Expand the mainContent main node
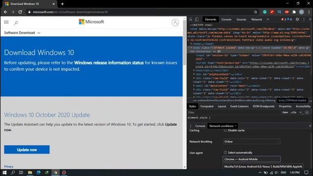Screen dimensions: 313x176 click(x=194, y=86)
